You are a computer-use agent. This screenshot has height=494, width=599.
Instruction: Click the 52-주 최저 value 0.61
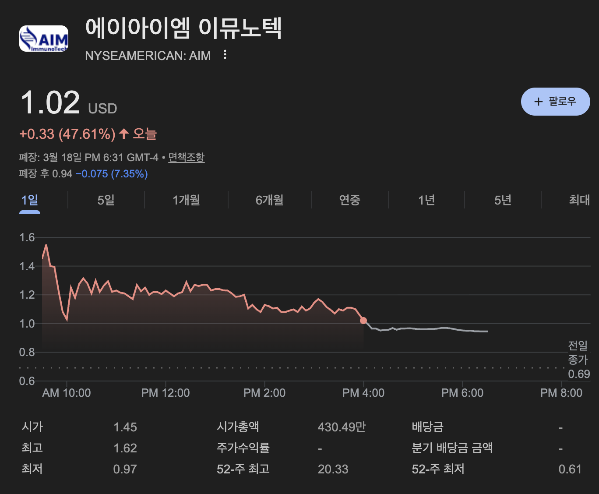(570, 469)
